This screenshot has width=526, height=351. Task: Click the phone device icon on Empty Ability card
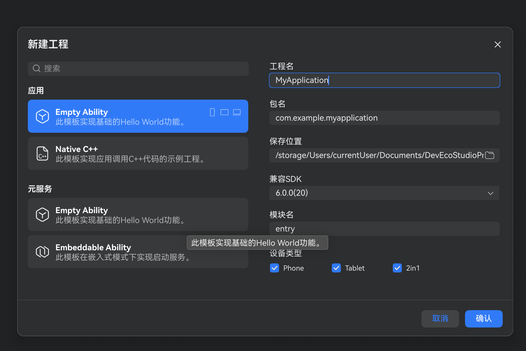(x=212, y=112)
